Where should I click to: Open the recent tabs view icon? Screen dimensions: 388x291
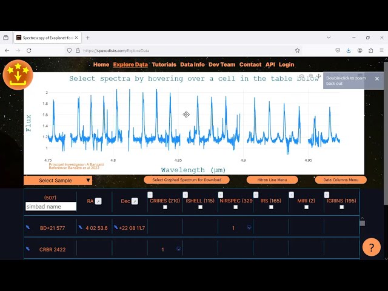click(x=5, y=38)
